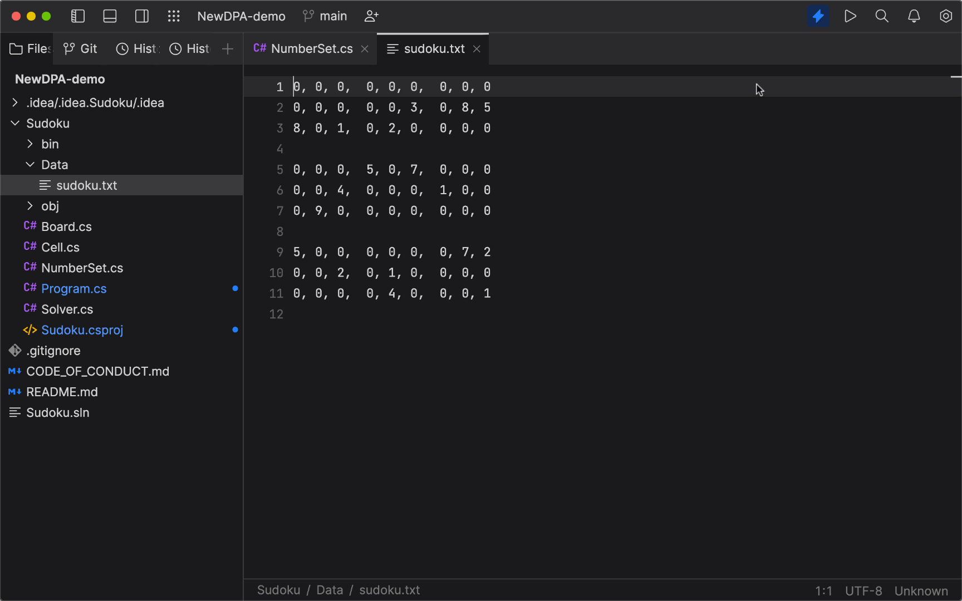Screen dimensions: 962x601
Task: Open search with the magnifier icon
Action: tap(882, 16)
